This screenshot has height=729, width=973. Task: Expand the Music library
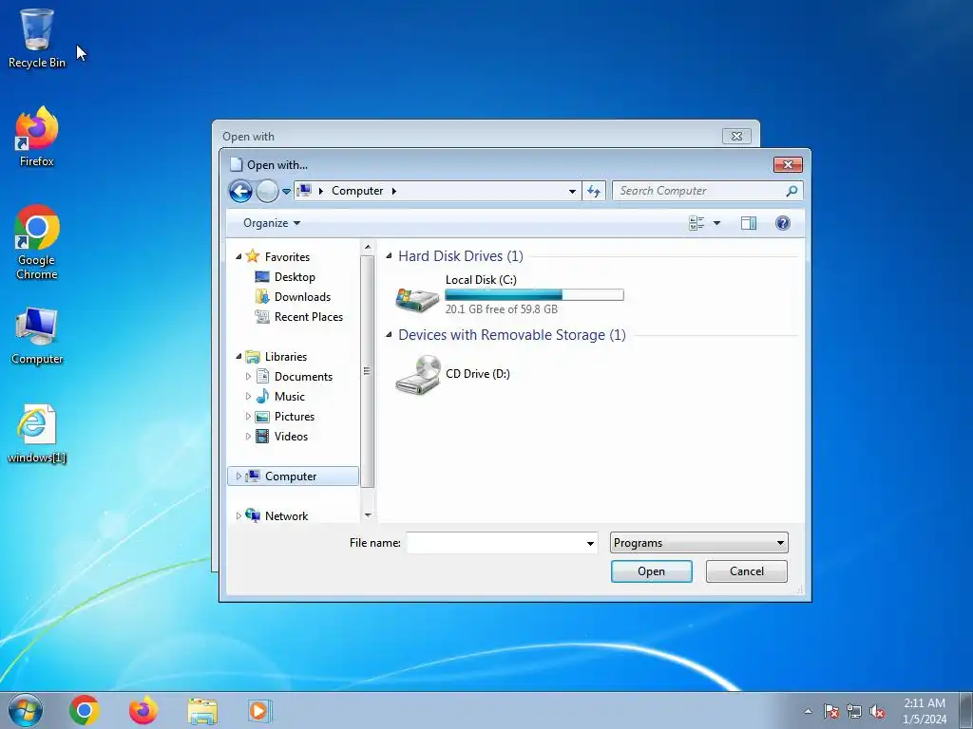248,396
